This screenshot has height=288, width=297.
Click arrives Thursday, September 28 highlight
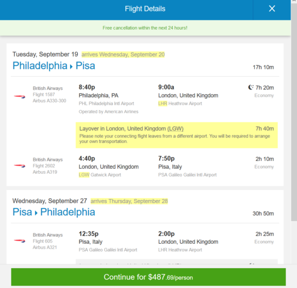pyautogui.click(x=129, y=201)
